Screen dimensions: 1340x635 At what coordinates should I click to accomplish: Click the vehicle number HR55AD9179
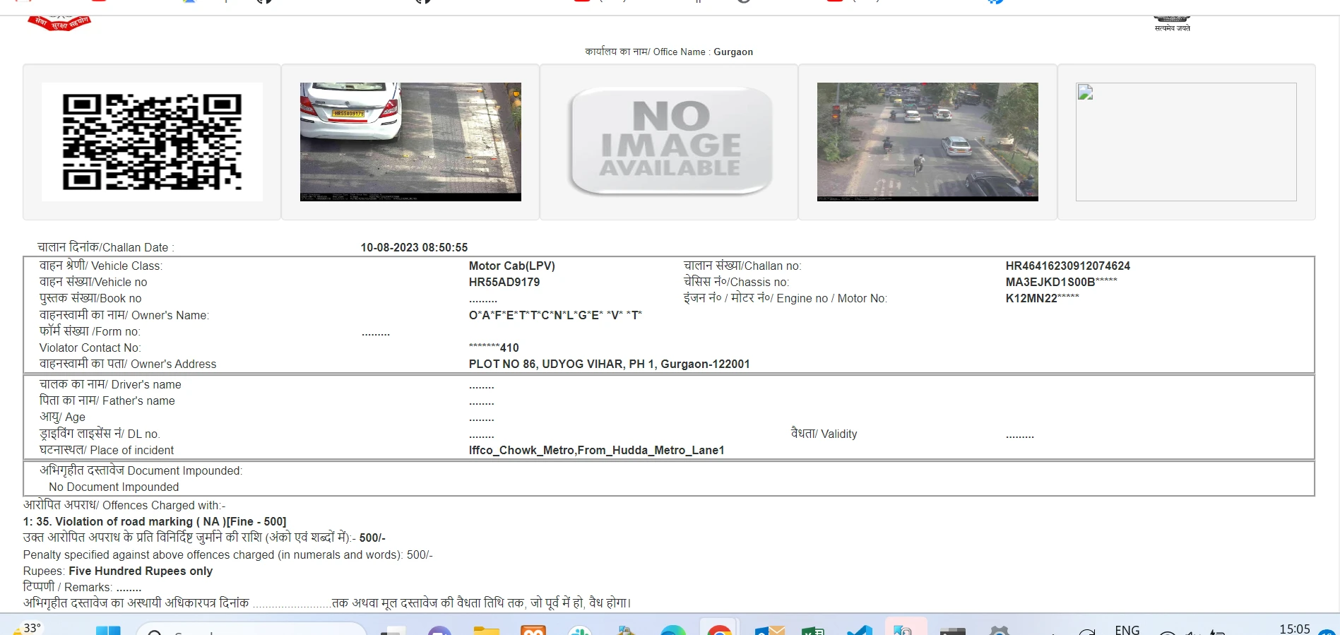[x=504, y=283]
